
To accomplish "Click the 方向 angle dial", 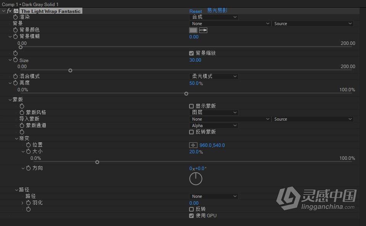I will [196, 179].
